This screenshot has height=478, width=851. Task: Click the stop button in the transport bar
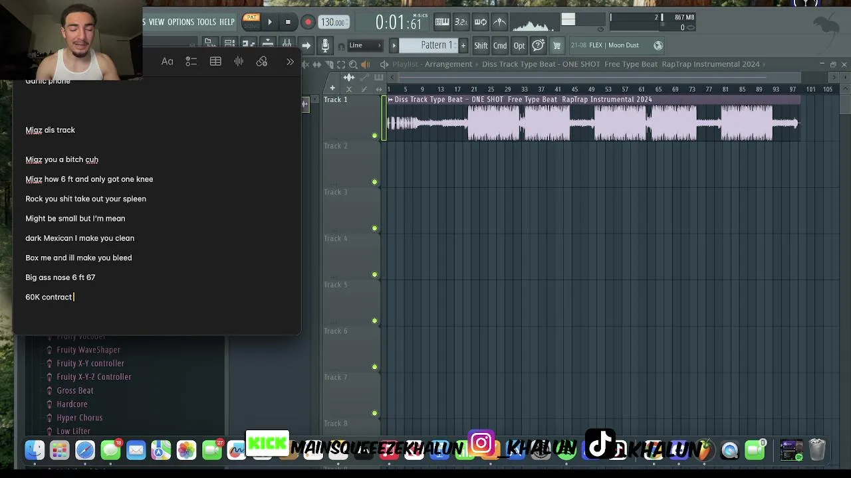(288, 22)
